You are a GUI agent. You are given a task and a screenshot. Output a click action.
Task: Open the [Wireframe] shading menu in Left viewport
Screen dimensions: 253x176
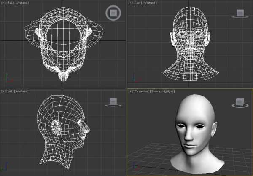[22, 91]
